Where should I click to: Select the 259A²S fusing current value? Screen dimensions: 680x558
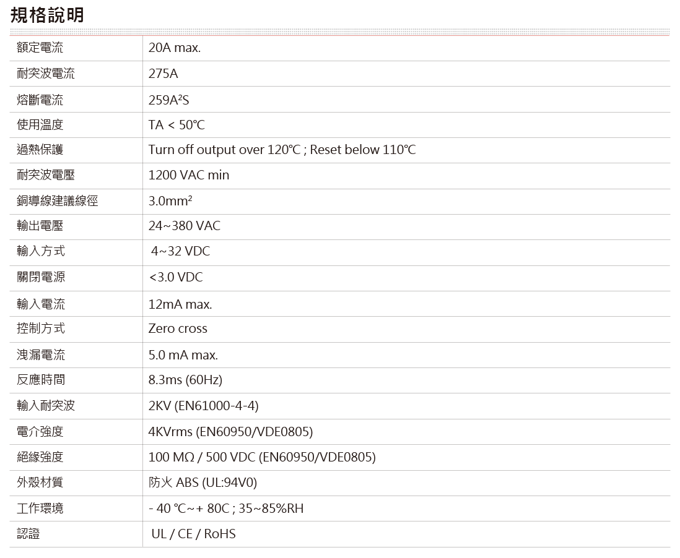(x=168, y=100)
